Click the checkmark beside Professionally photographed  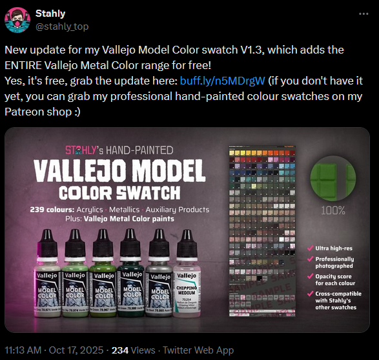click(x=311, y=259)
